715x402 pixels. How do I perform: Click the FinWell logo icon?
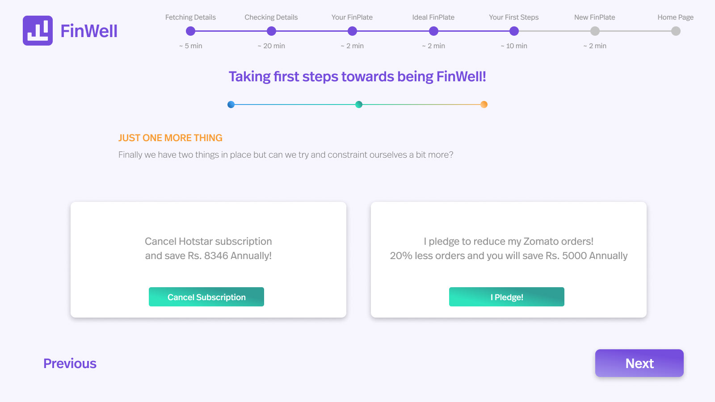38,31
